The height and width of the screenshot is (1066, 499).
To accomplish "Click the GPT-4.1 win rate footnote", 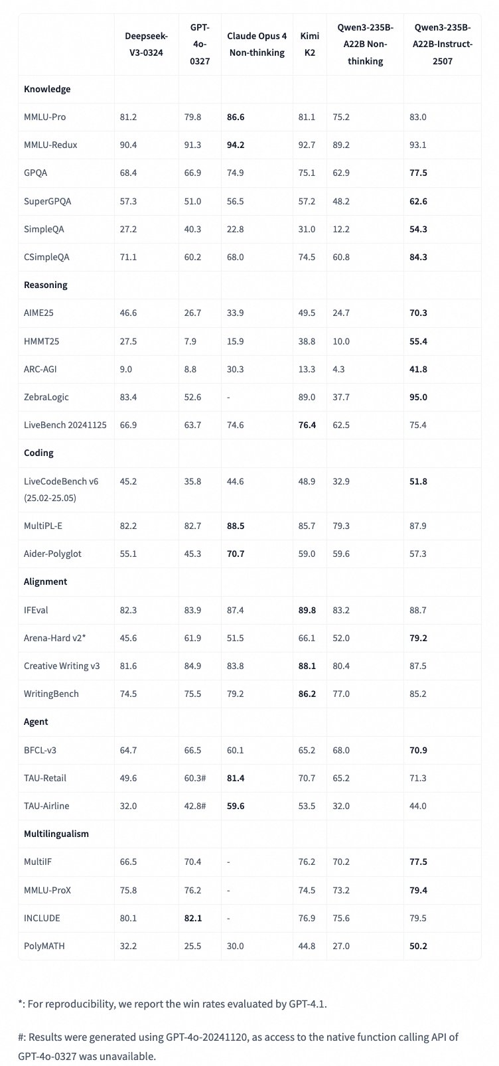I will click(173, 1004).
